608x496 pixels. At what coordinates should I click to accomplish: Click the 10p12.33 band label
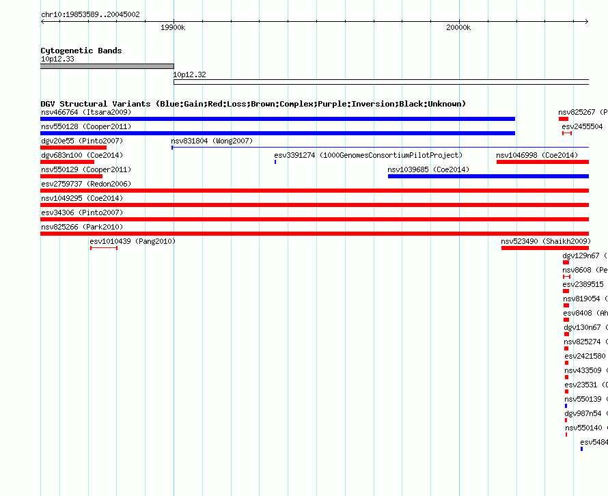[x=58, y=59]
